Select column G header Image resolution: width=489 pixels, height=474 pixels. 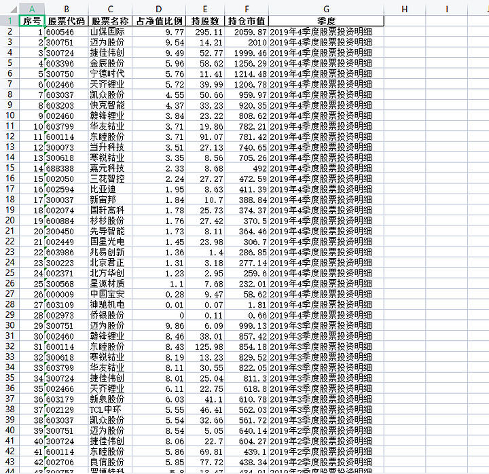click(x=326, y=10)
